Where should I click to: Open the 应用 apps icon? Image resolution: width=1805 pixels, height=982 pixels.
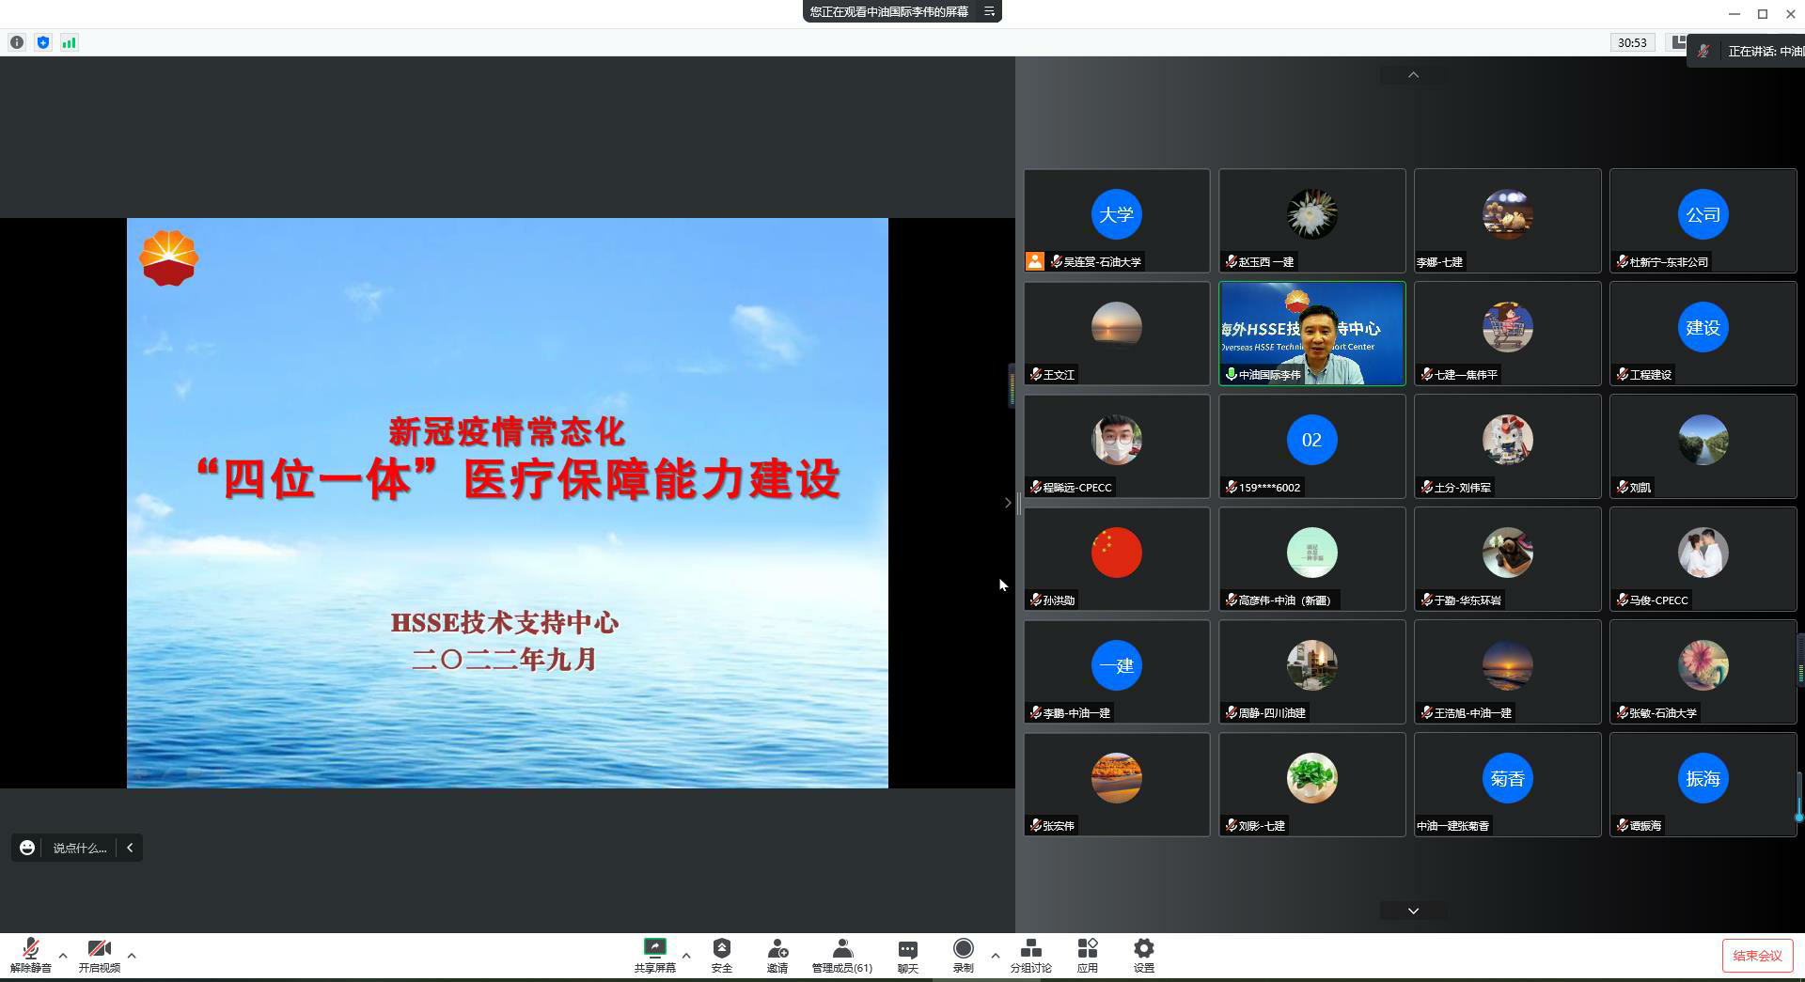1088,955
